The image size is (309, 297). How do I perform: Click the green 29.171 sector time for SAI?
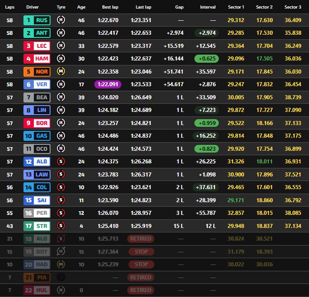tap(236, 200)
